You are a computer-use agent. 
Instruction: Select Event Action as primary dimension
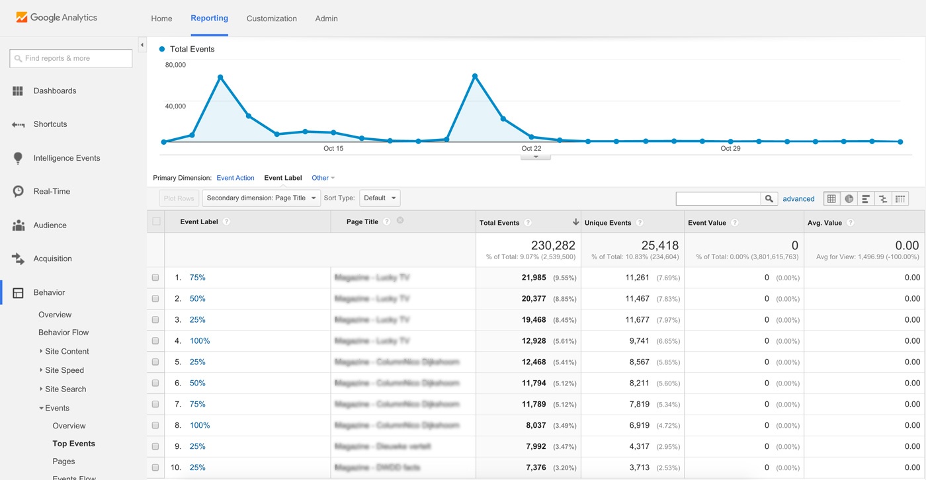235,178
